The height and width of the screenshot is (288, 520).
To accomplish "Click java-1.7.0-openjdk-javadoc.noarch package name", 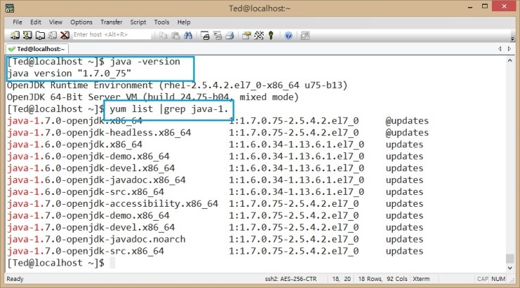I will pos(96,240).
